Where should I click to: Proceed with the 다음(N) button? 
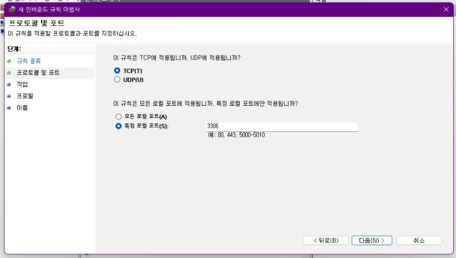(x=372, y=240)
